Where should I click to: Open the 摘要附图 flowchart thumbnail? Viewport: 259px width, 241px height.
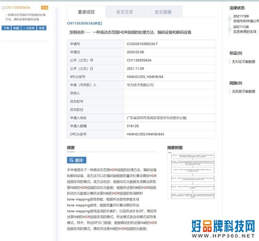[191, 176]
